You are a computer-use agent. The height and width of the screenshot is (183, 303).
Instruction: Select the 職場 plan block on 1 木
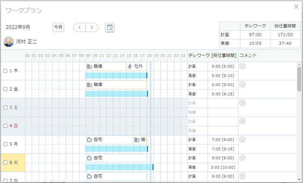(x=106, y=66)
